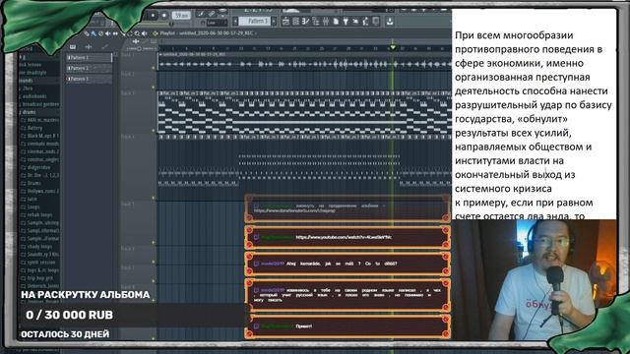The height and width of the screenshot is (354, 630).
Task: Click the playhead marker on the timeline
Action: [393, 47]
